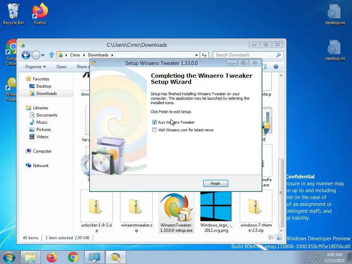Click network icon in system tray
The image size is (352, 264).
coord(317,257)
